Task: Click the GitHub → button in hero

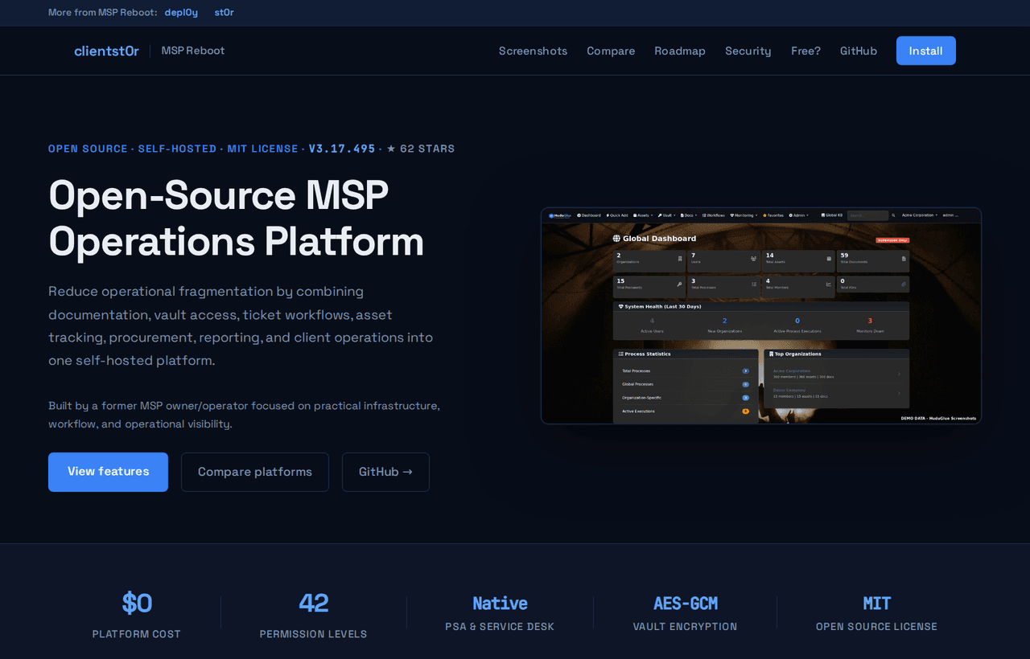Action: [x=385, y=472]
